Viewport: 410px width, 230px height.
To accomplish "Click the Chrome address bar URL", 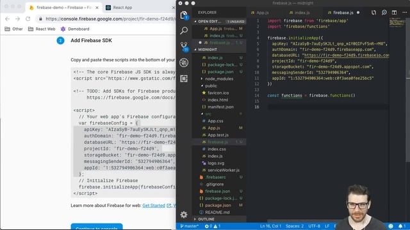I will (x=110, y=19).
